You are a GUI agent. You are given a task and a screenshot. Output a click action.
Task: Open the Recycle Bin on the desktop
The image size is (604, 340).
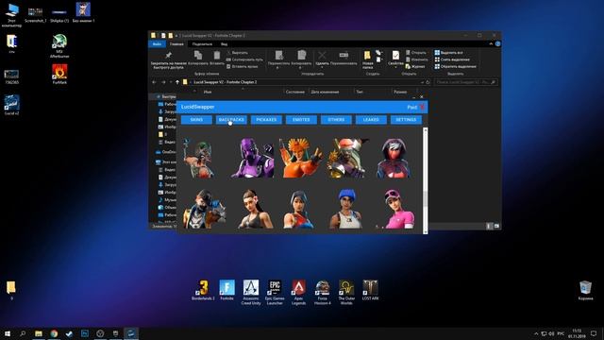(585, 291)
